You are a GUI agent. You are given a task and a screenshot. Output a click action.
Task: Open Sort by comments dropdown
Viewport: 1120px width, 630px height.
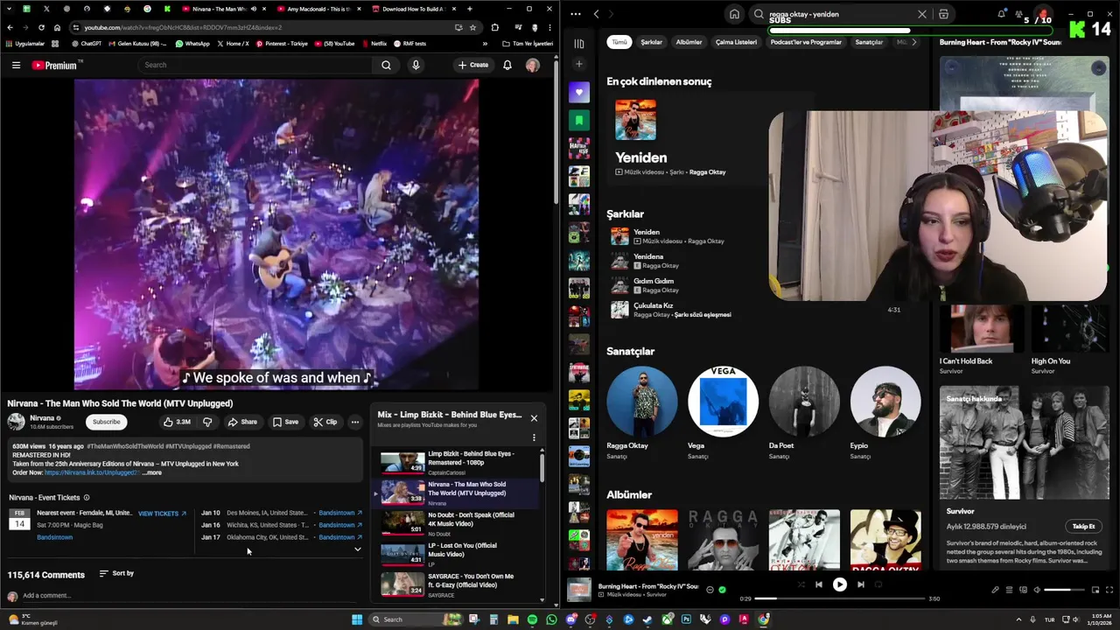[x=115, y=573]
